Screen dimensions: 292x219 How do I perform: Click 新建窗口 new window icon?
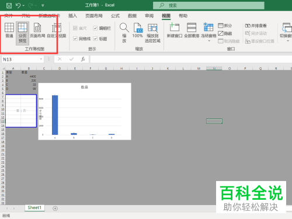(175, 30)
